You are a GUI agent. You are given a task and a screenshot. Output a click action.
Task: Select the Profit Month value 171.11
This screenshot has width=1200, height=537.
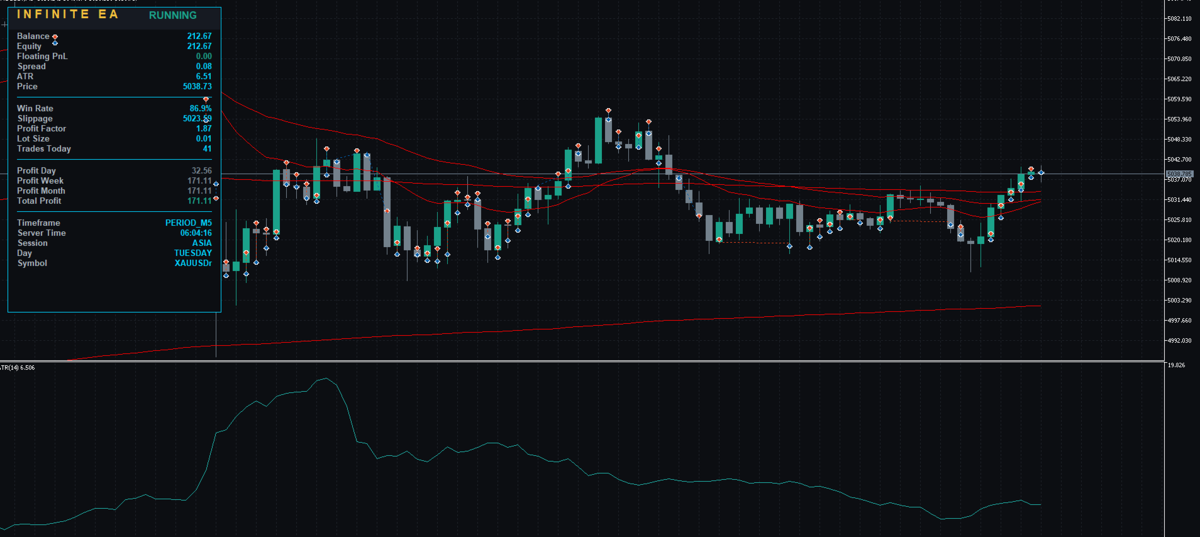(199, 191)
